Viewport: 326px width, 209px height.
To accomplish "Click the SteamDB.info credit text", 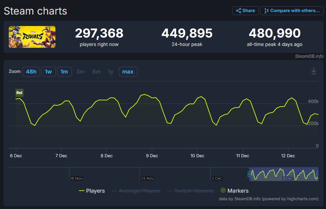I will pos(309,56).
